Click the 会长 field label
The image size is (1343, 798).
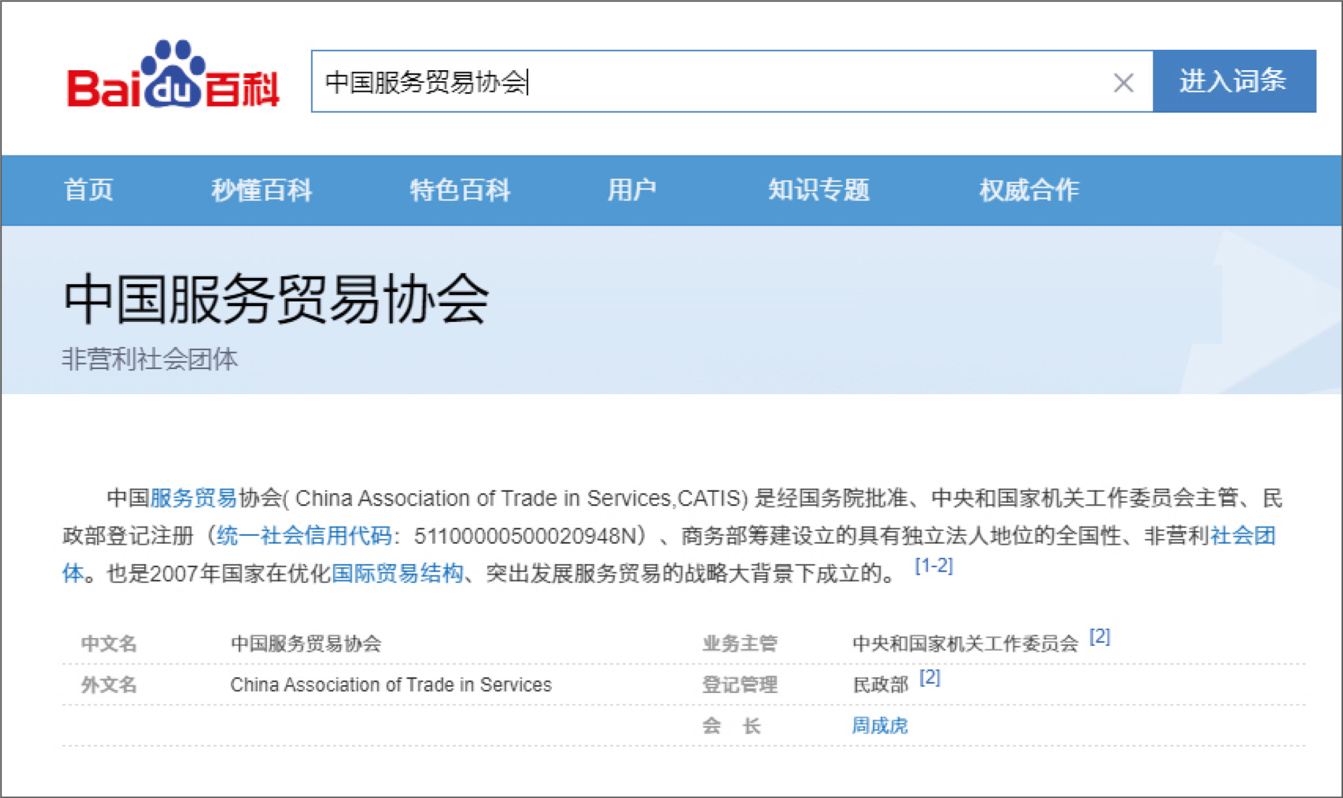731,726
